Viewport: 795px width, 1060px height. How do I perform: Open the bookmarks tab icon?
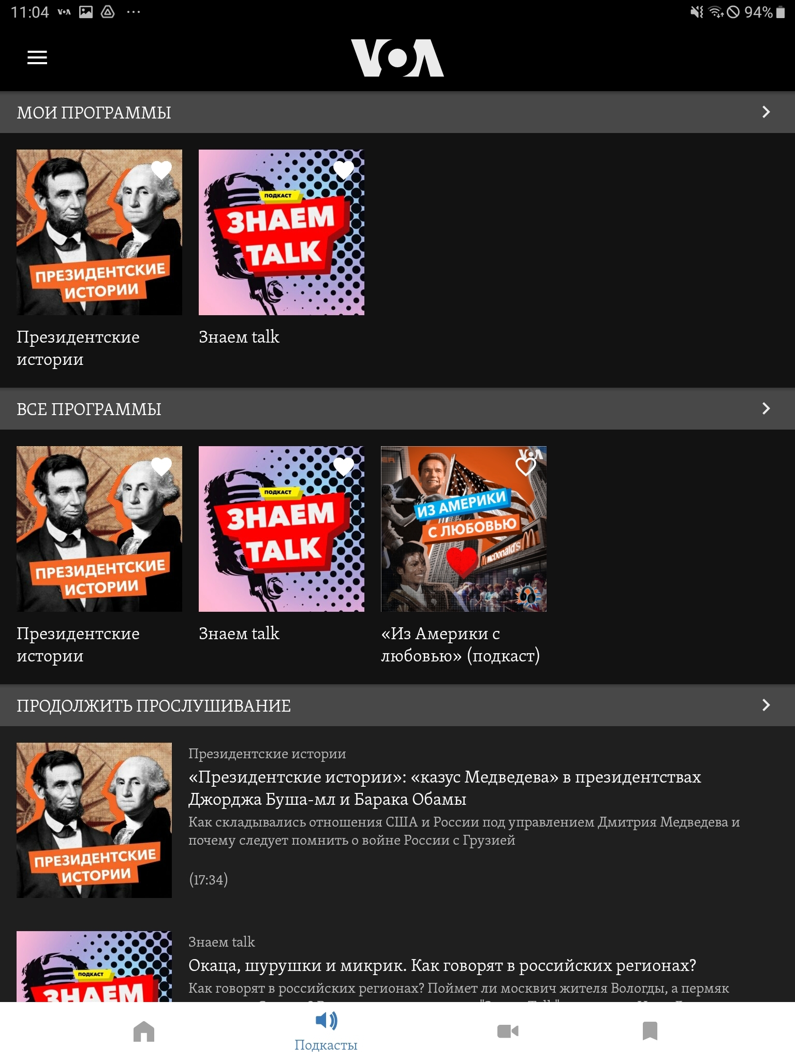coord(650,1031)
